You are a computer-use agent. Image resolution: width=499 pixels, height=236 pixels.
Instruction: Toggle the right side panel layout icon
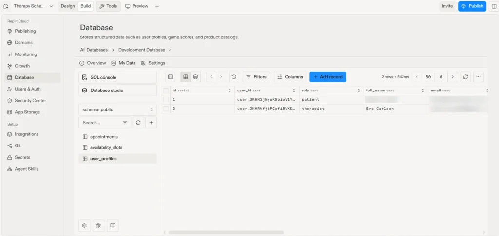(494, 6)
